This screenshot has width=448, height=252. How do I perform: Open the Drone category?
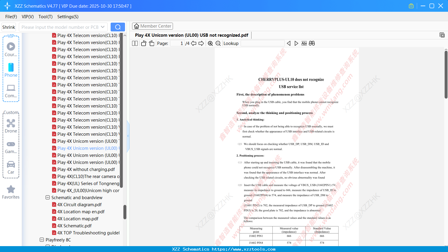[x=11, y=126]
